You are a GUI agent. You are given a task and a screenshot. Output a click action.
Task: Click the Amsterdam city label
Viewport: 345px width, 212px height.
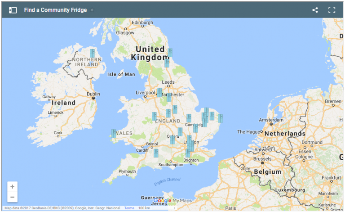coord(270,120)
